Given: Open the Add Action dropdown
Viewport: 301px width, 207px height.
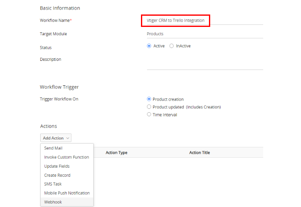Looking at the screenshot, I should 56,138.
